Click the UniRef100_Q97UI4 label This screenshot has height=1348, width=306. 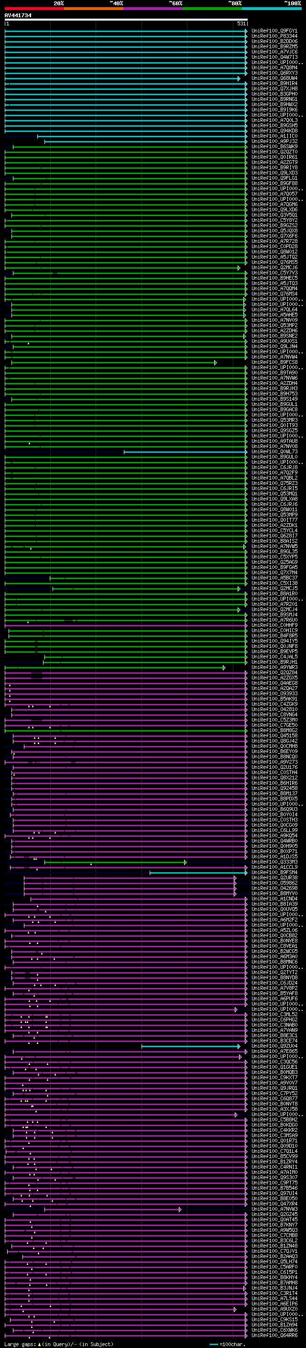point(274,1193)
